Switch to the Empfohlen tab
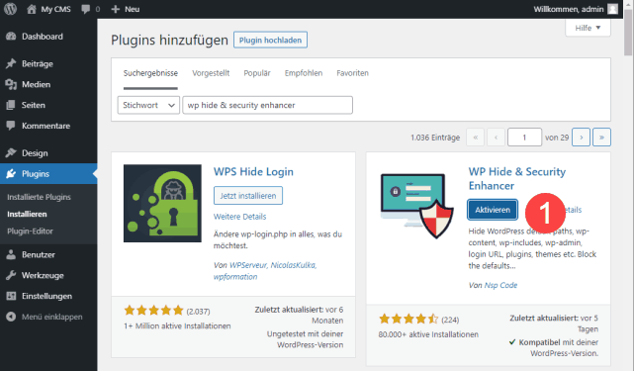Image resolution: width=634 pixels, height=371 pixels. (x=304, y=73)
